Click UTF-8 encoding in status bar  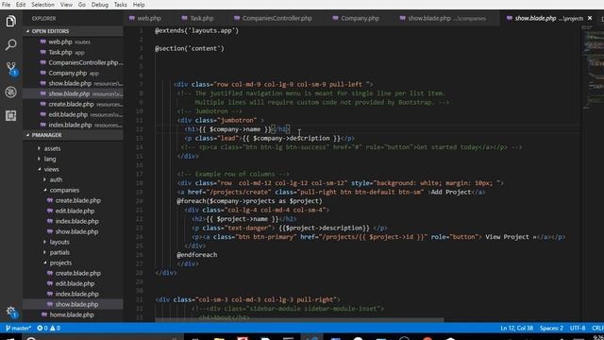tap(578, 328)
